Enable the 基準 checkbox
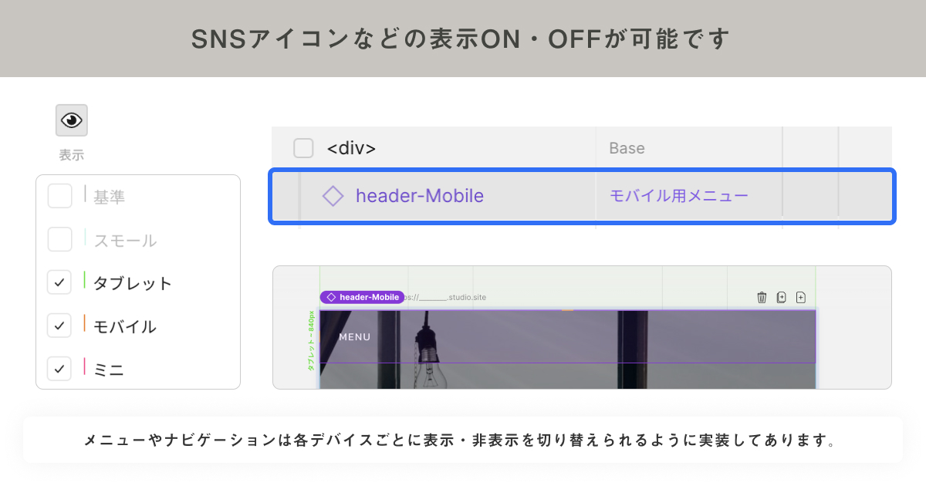The image size is (926, 486). click(60, 196)
